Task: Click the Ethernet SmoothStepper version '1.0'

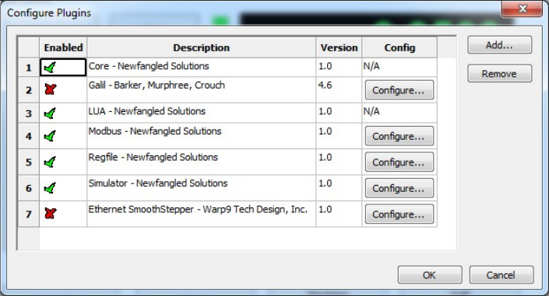Action: [x=339, y=214]
